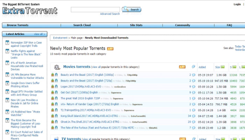Click the Login link
Viewport: 245px width, 140px height.
[237, 4]
